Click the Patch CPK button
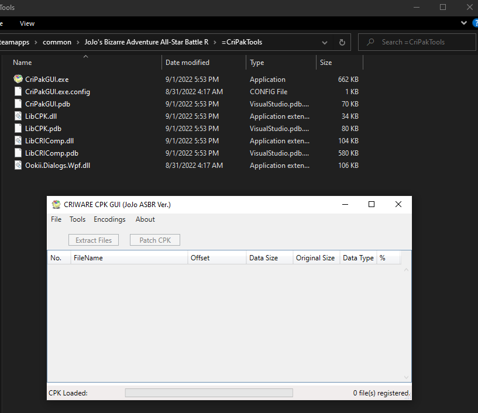 tap(155, 240)
